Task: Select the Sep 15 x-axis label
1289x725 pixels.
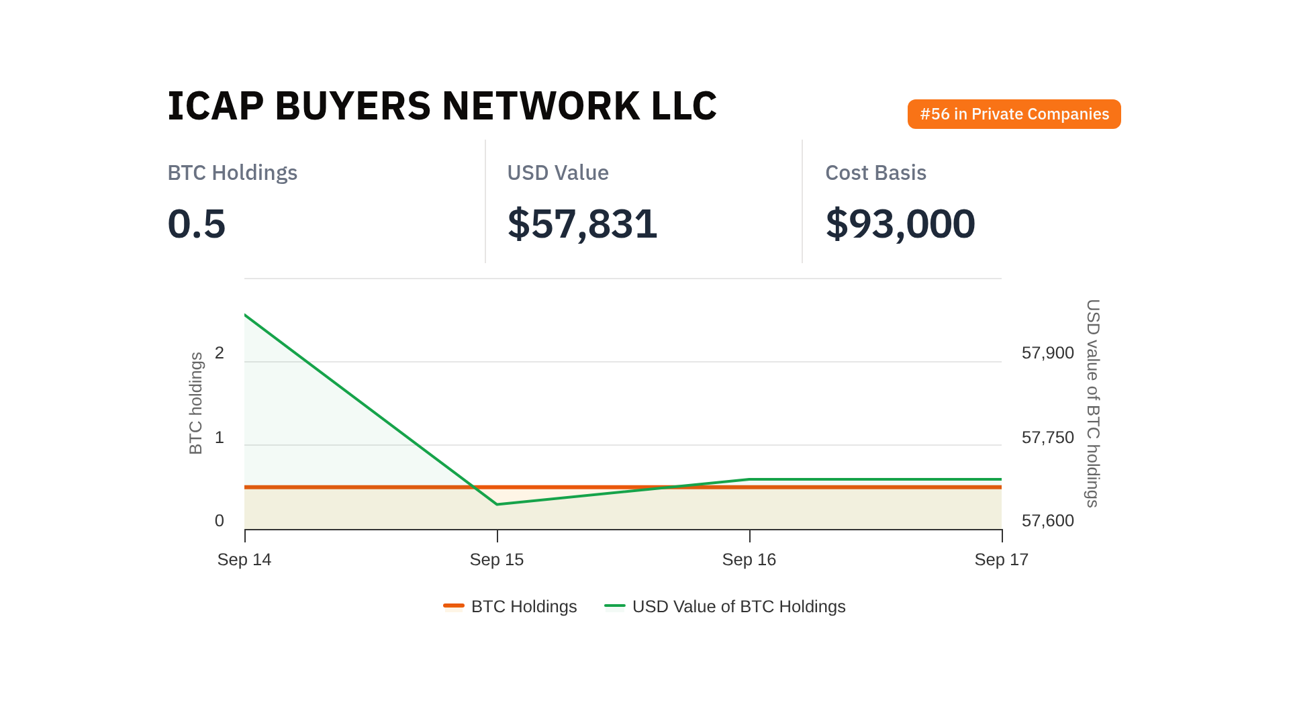Action: pos(497,560)
